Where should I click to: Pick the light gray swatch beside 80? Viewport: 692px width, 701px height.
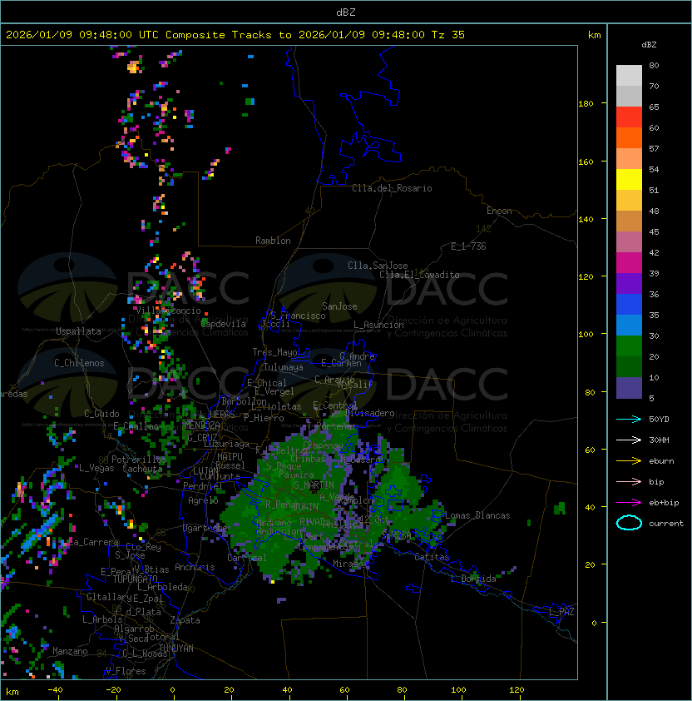pos(629,76)
